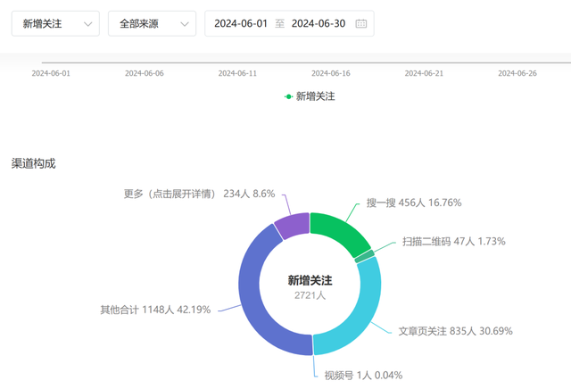Click the 文章页关注 835人 label
The width and height of the screenshot is (571, 389).
(455, 331)
